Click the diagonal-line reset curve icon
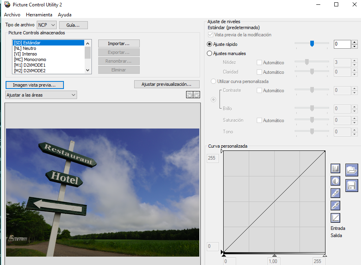This screenshot has height=265, width=361. pyautogui.click(x=335, y=218)
